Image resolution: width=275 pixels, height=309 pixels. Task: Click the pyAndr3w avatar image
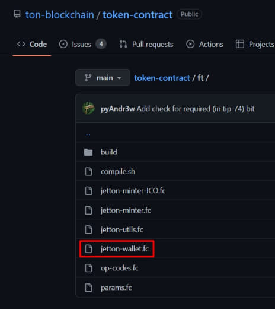(x=88, y=108)
